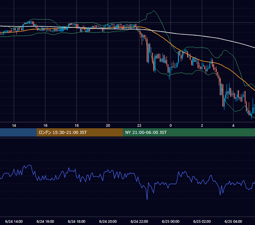This screenshot has height=225, width=255.
Task: Click the 2 hour axis label
Action: pyautogui.click(x=202, y=126)
